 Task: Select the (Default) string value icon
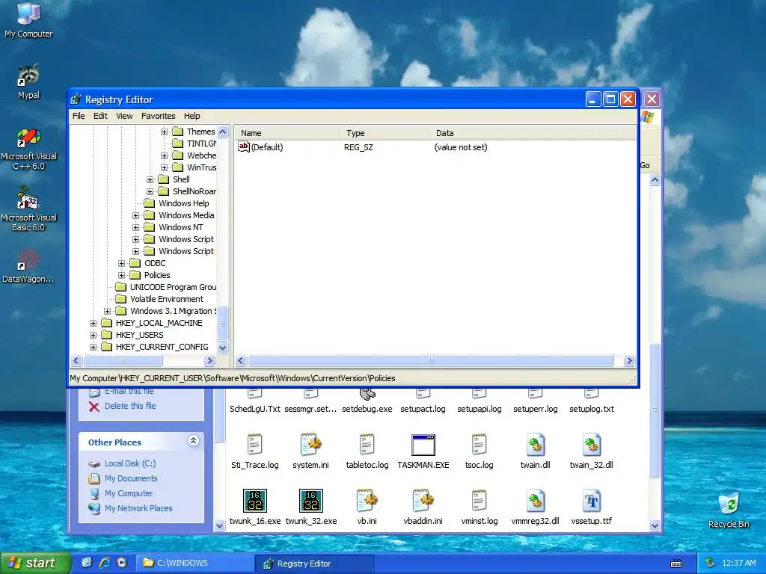point(243,147)
